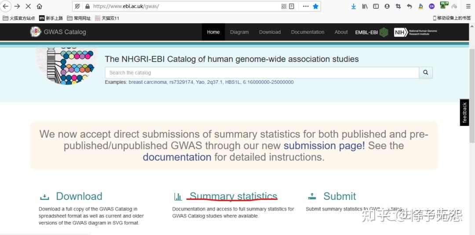Open the vertical feedback tab
Screen dimensions: 475x235
(x=464, y=112)
